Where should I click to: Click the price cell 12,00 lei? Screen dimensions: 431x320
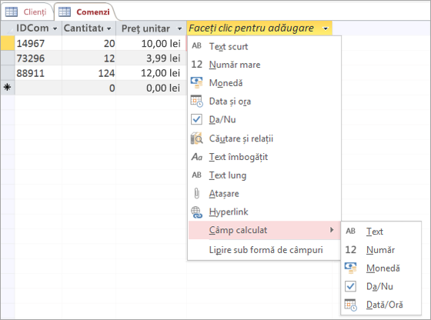[x=151, y=73]
